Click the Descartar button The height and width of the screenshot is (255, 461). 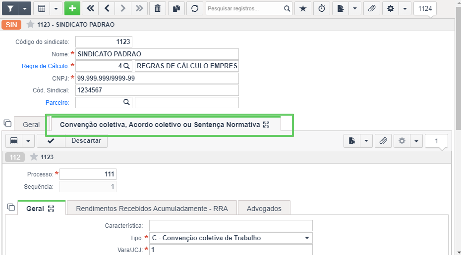coord(86,141)
